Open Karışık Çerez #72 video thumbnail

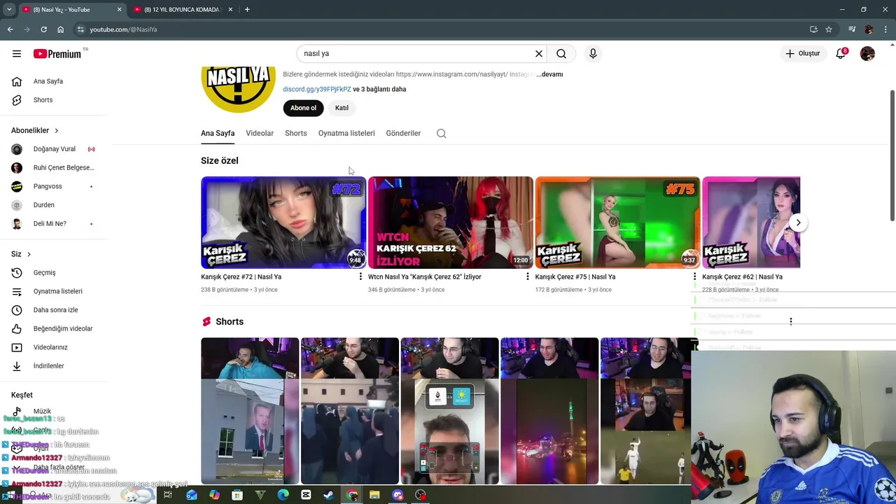click(283, 223)
